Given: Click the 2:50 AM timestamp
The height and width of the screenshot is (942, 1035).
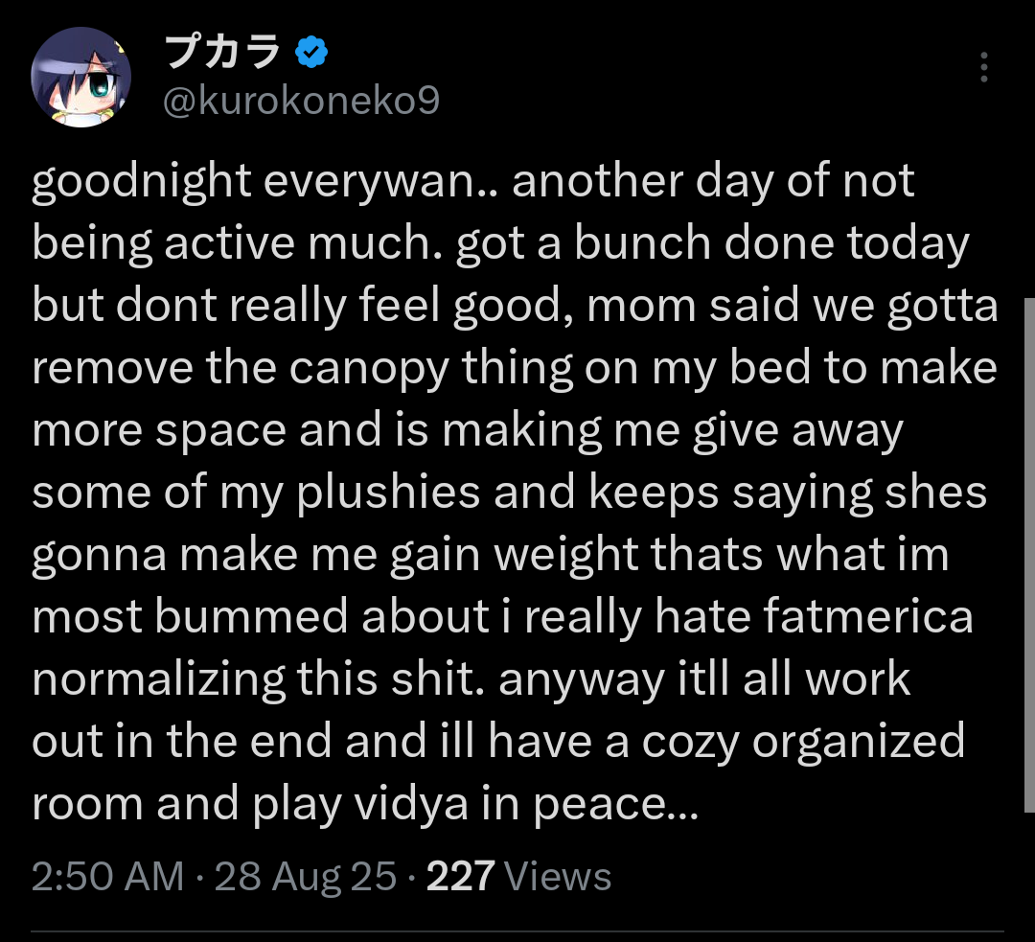Looking at the screenshot, I should (107, 876).
